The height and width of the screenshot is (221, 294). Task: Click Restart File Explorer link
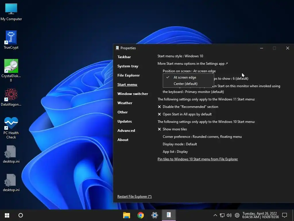point(134,197)
